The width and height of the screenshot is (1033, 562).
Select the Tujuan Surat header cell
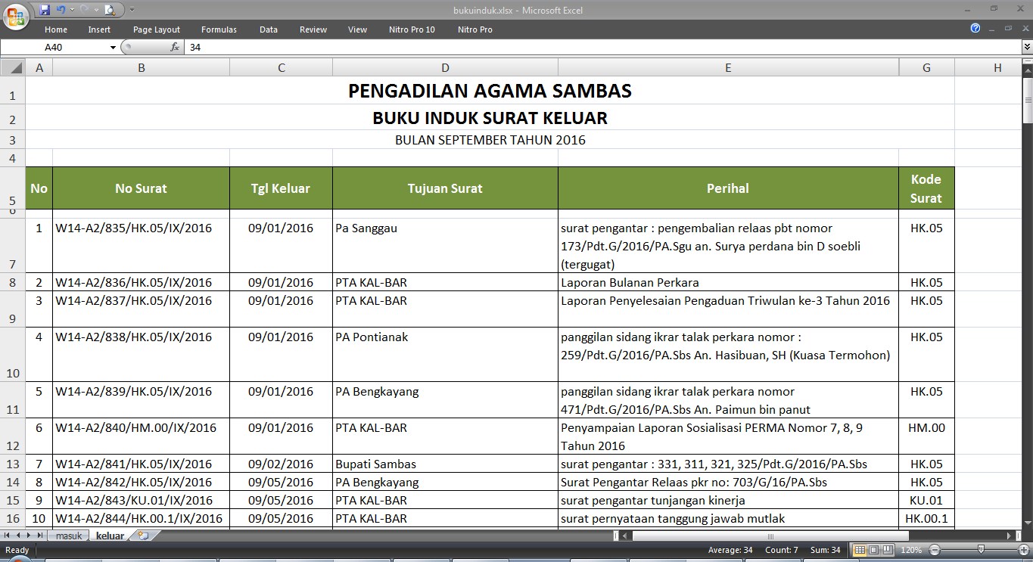click(x=445, y=188)
